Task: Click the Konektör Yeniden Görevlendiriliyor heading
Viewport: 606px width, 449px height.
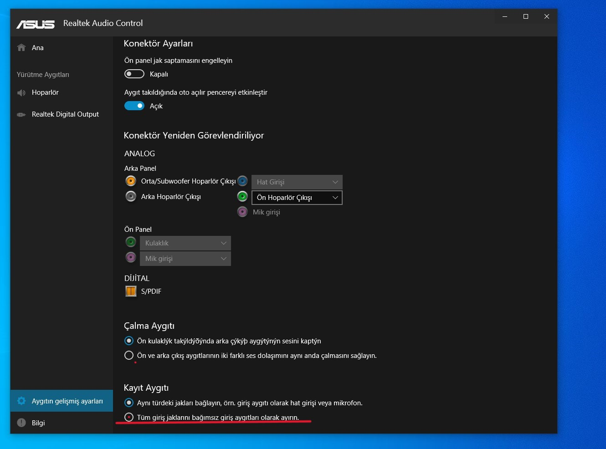Action: coord(194,135)
